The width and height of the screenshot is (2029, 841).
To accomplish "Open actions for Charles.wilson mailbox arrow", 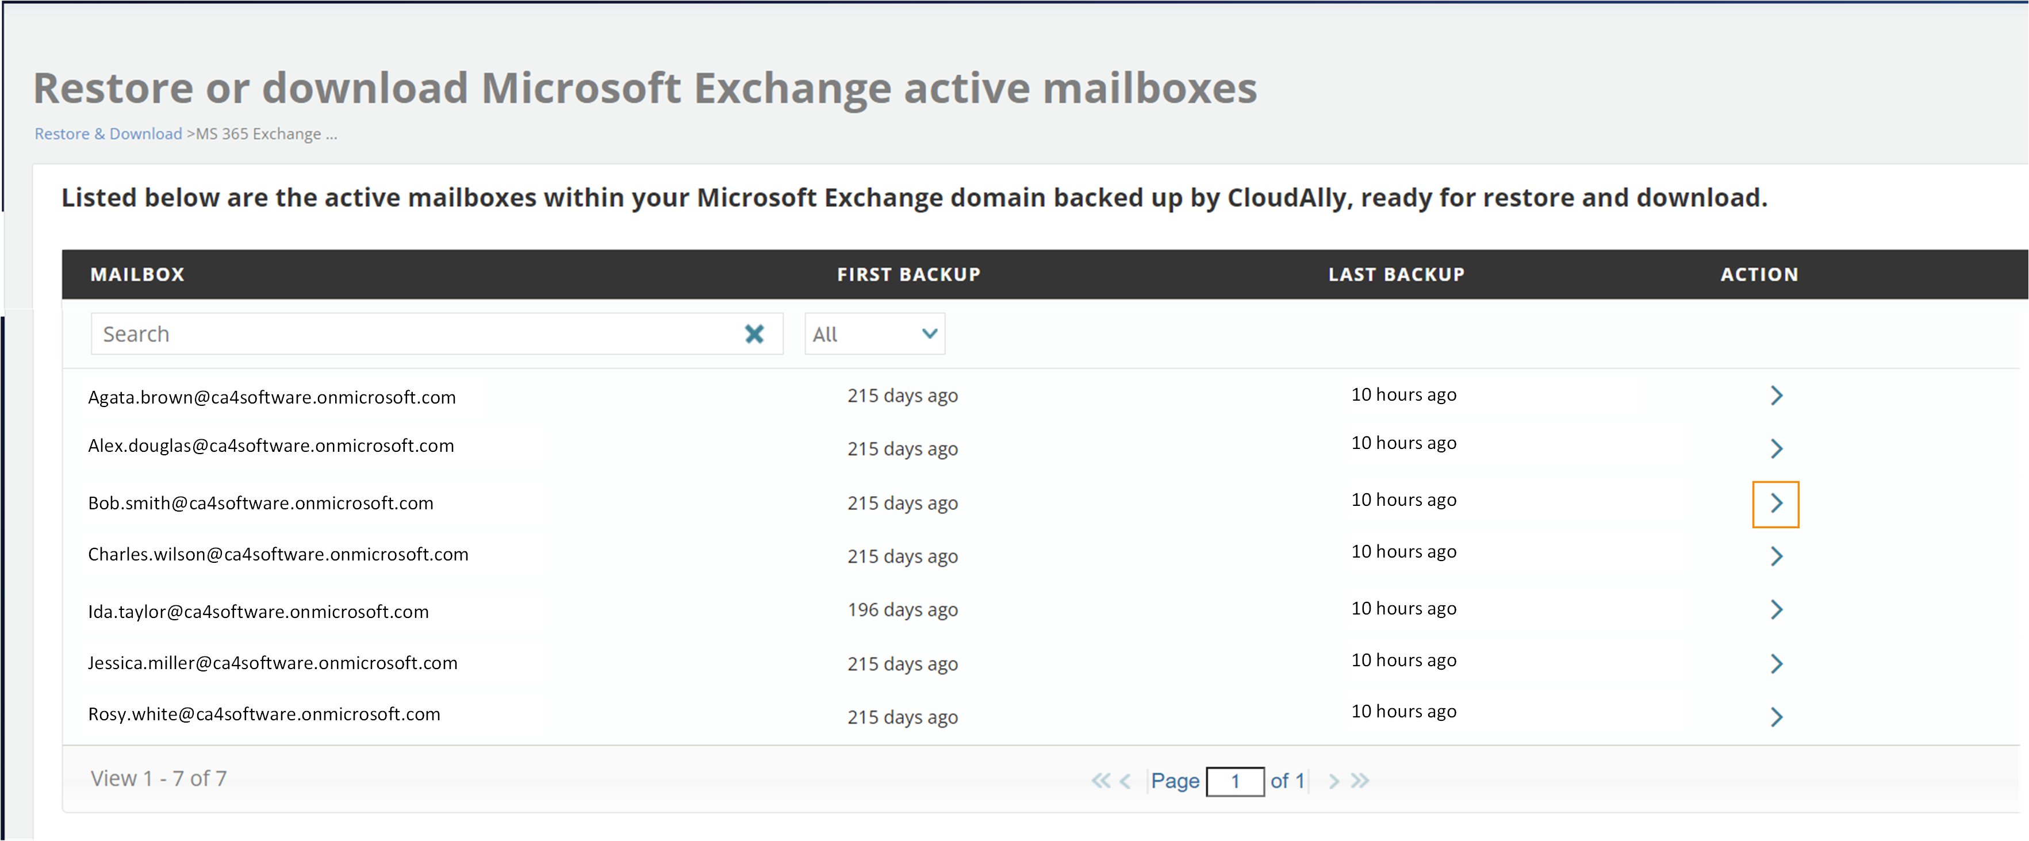I will 1776,556.
